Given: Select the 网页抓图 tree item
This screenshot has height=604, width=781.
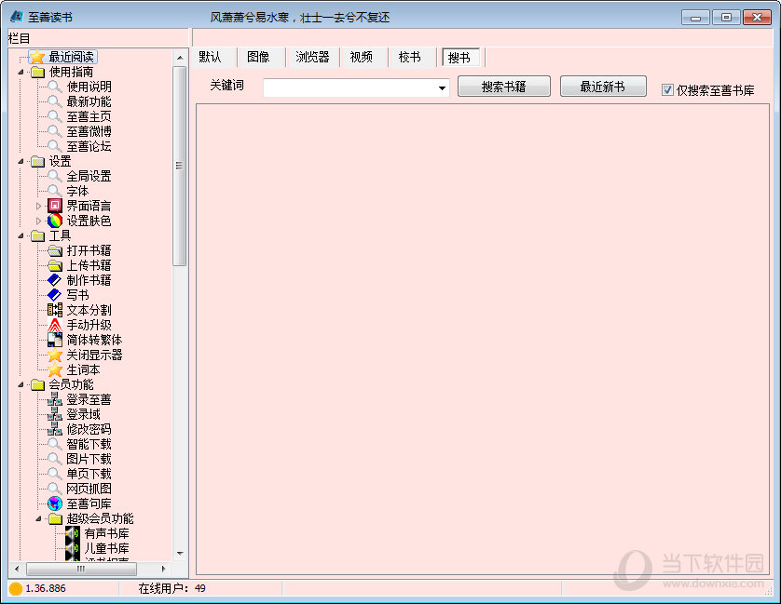Looking at the screenshot, I should 89,489.
